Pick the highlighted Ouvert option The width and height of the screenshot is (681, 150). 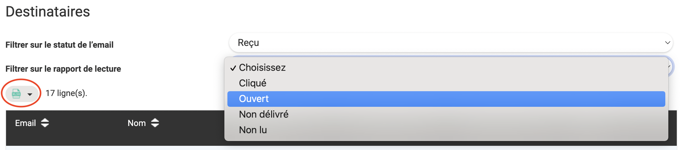[x=254, y=99]
